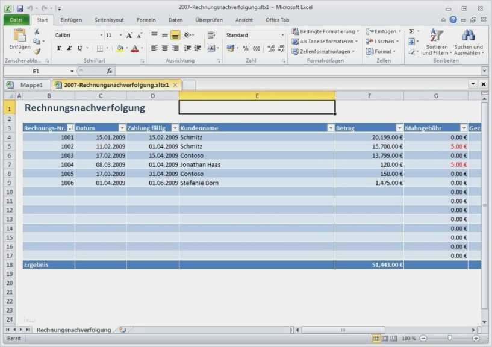The width and height of the screenshot is (492, 347).
Task: Select the Rechnungsnachverfolgung sheet tab
Action: pos(73,330)
